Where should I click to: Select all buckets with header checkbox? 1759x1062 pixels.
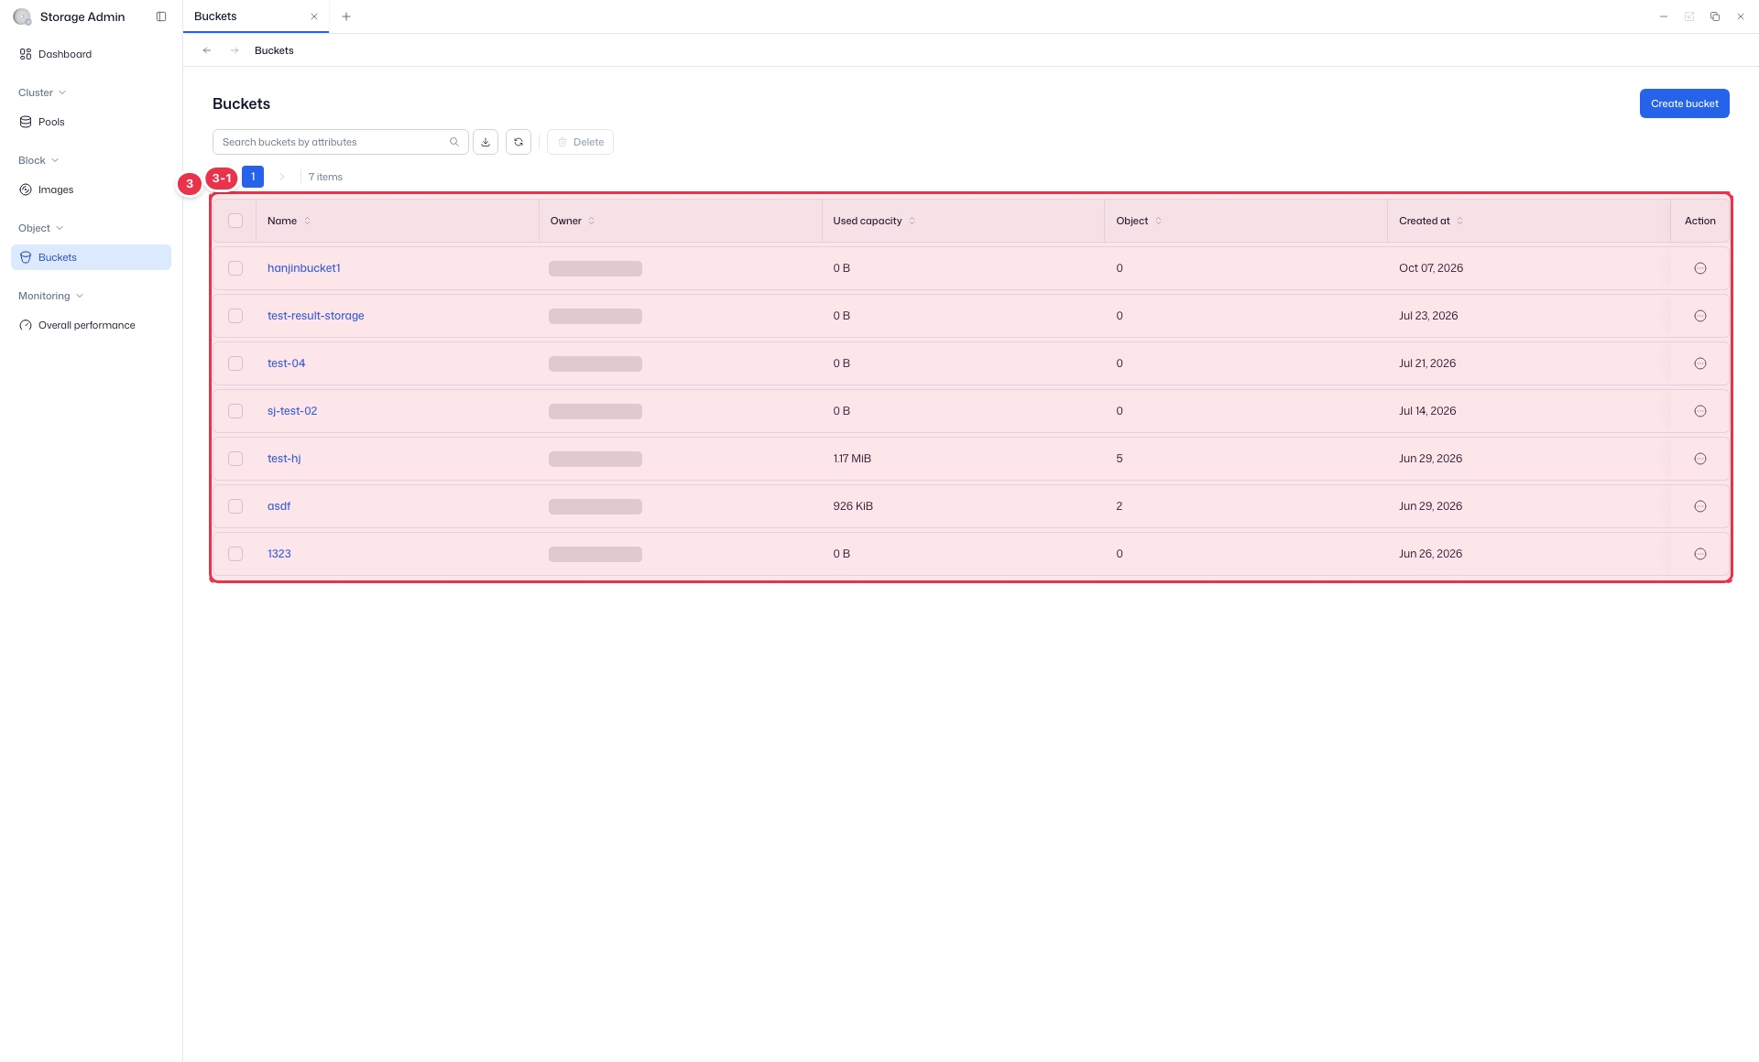pos(235,221)
